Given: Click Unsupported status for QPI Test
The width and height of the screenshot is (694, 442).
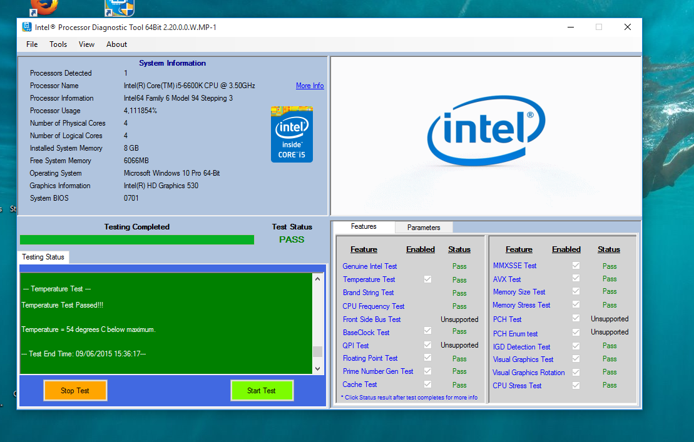Looking at the screenshot, I should pos(459,345).
